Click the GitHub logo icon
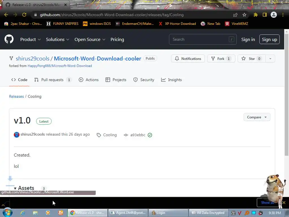 pyautogui.click(x=9, y=39)
